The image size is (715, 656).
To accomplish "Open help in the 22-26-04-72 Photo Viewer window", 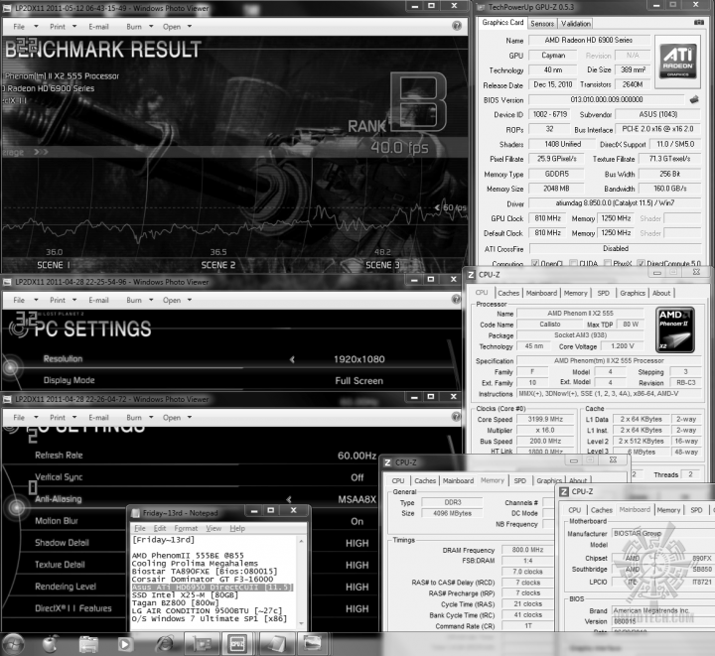I will 456,417.
